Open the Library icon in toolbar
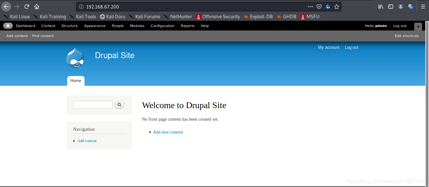 point(381,7)
